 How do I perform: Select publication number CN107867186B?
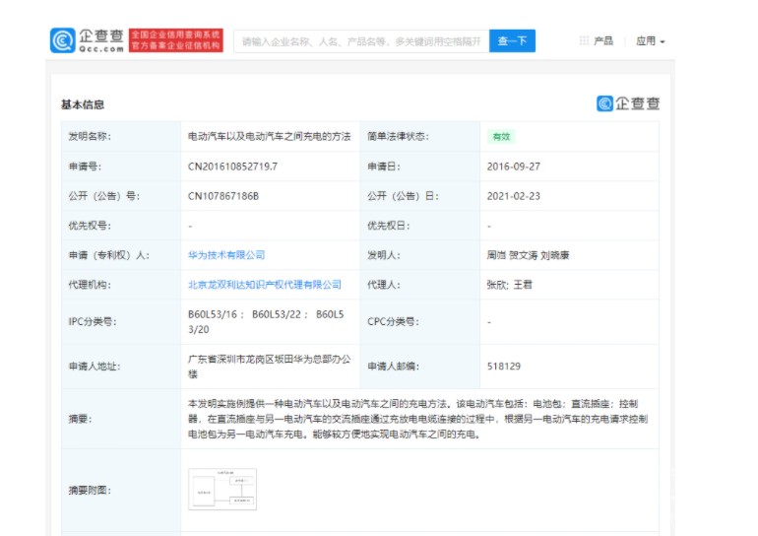tap(223, 196)
